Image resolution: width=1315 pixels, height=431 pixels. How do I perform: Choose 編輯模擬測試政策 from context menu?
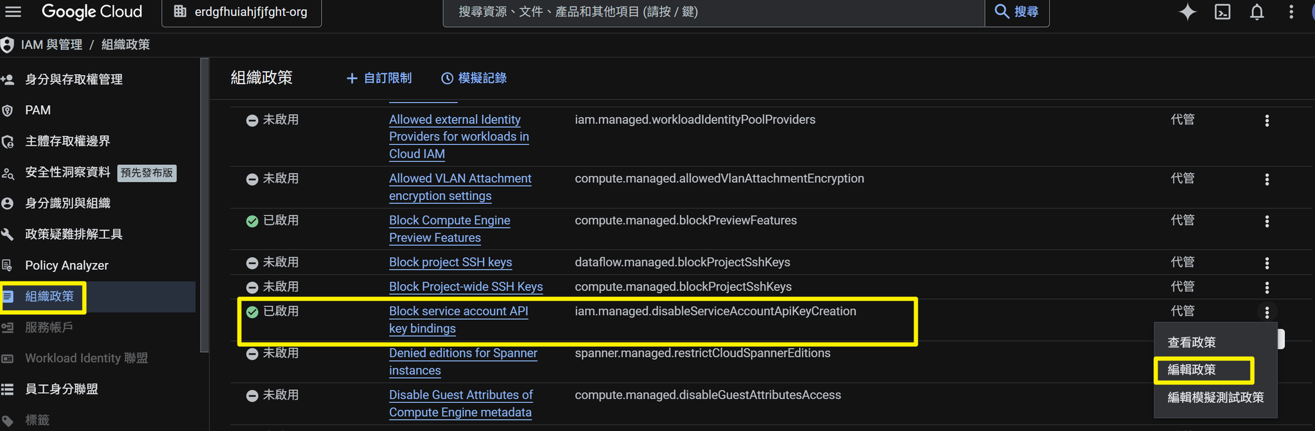pyautogui.click(x=1215, y=398)
